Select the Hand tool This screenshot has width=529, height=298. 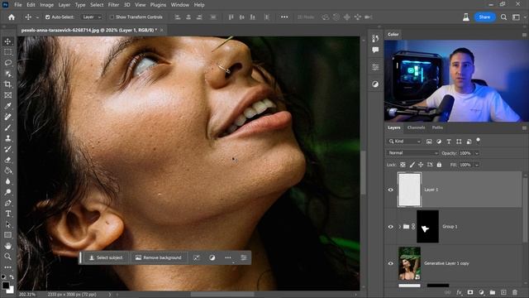tap(7, 246)
